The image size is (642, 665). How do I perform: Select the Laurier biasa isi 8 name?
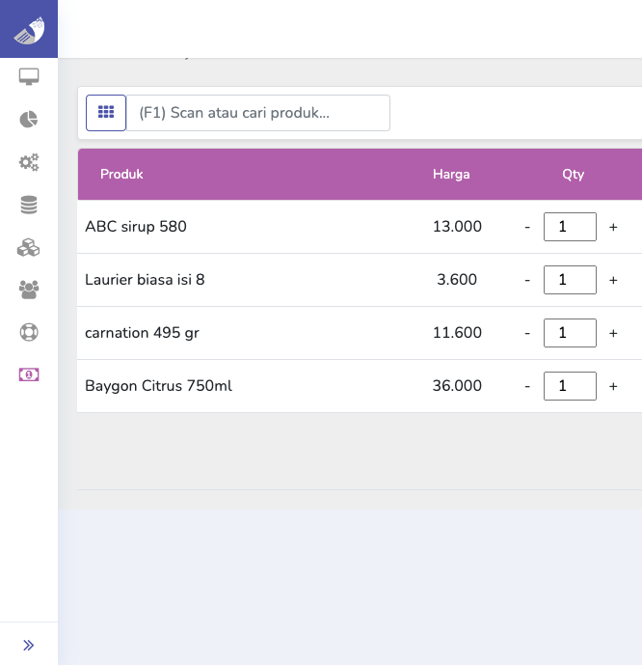coord(145,280)
